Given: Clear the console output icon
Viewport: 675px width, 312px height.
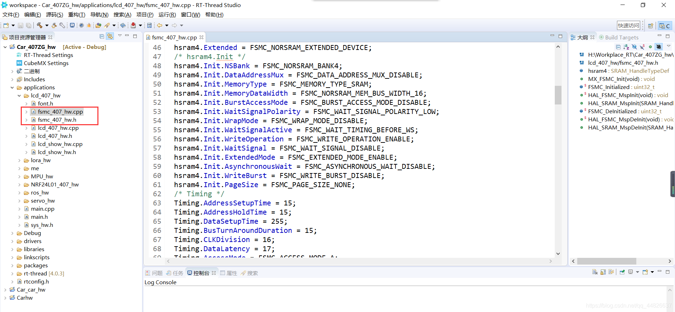Looking at the screenshot, I should pyautogui.click(x=595, y=272).
